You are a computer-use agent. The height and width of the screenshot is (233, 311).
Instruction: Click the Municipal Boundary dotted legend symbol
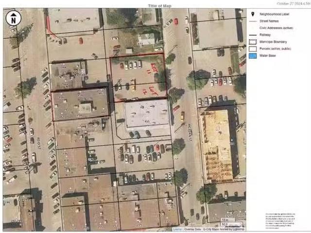(253, 42)
